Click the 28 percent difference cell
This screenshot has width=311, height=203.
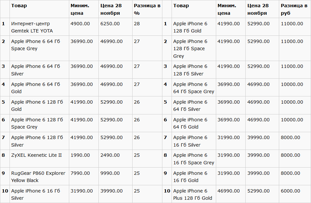coord(137,24)
